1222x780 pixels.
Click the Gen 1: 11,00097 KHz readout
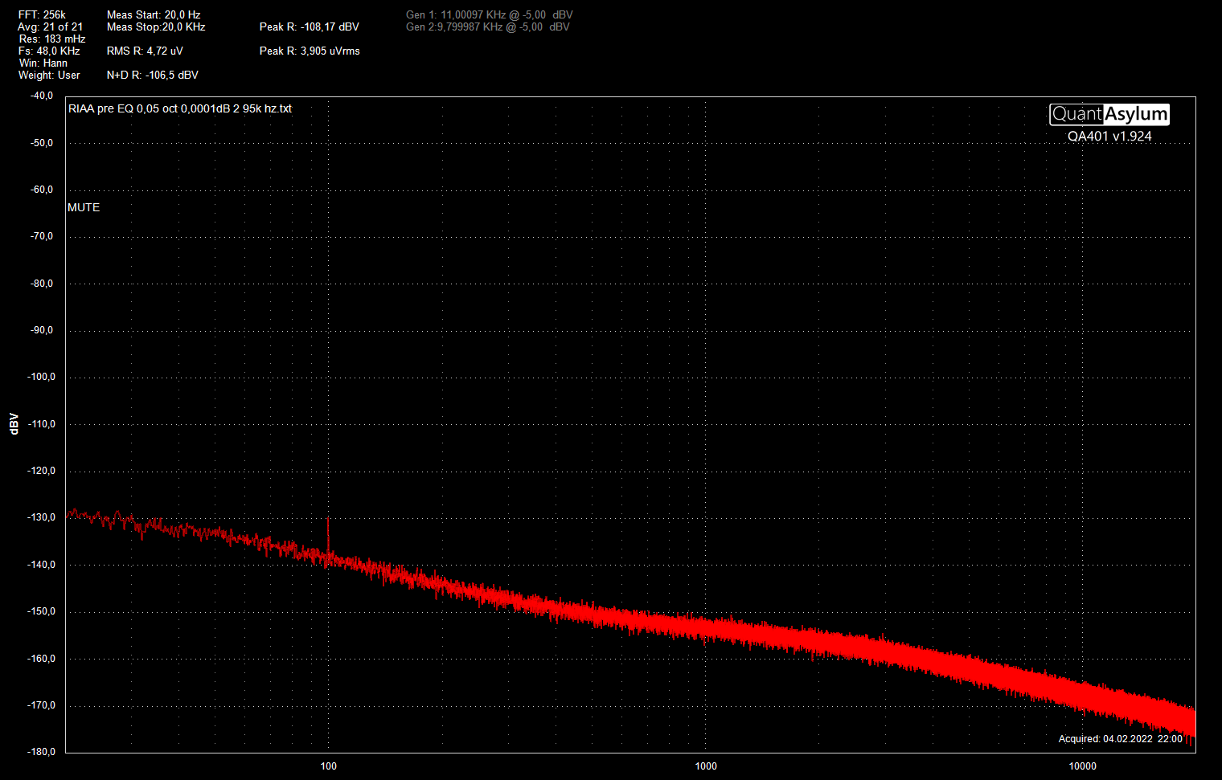(x=489, y=14)
